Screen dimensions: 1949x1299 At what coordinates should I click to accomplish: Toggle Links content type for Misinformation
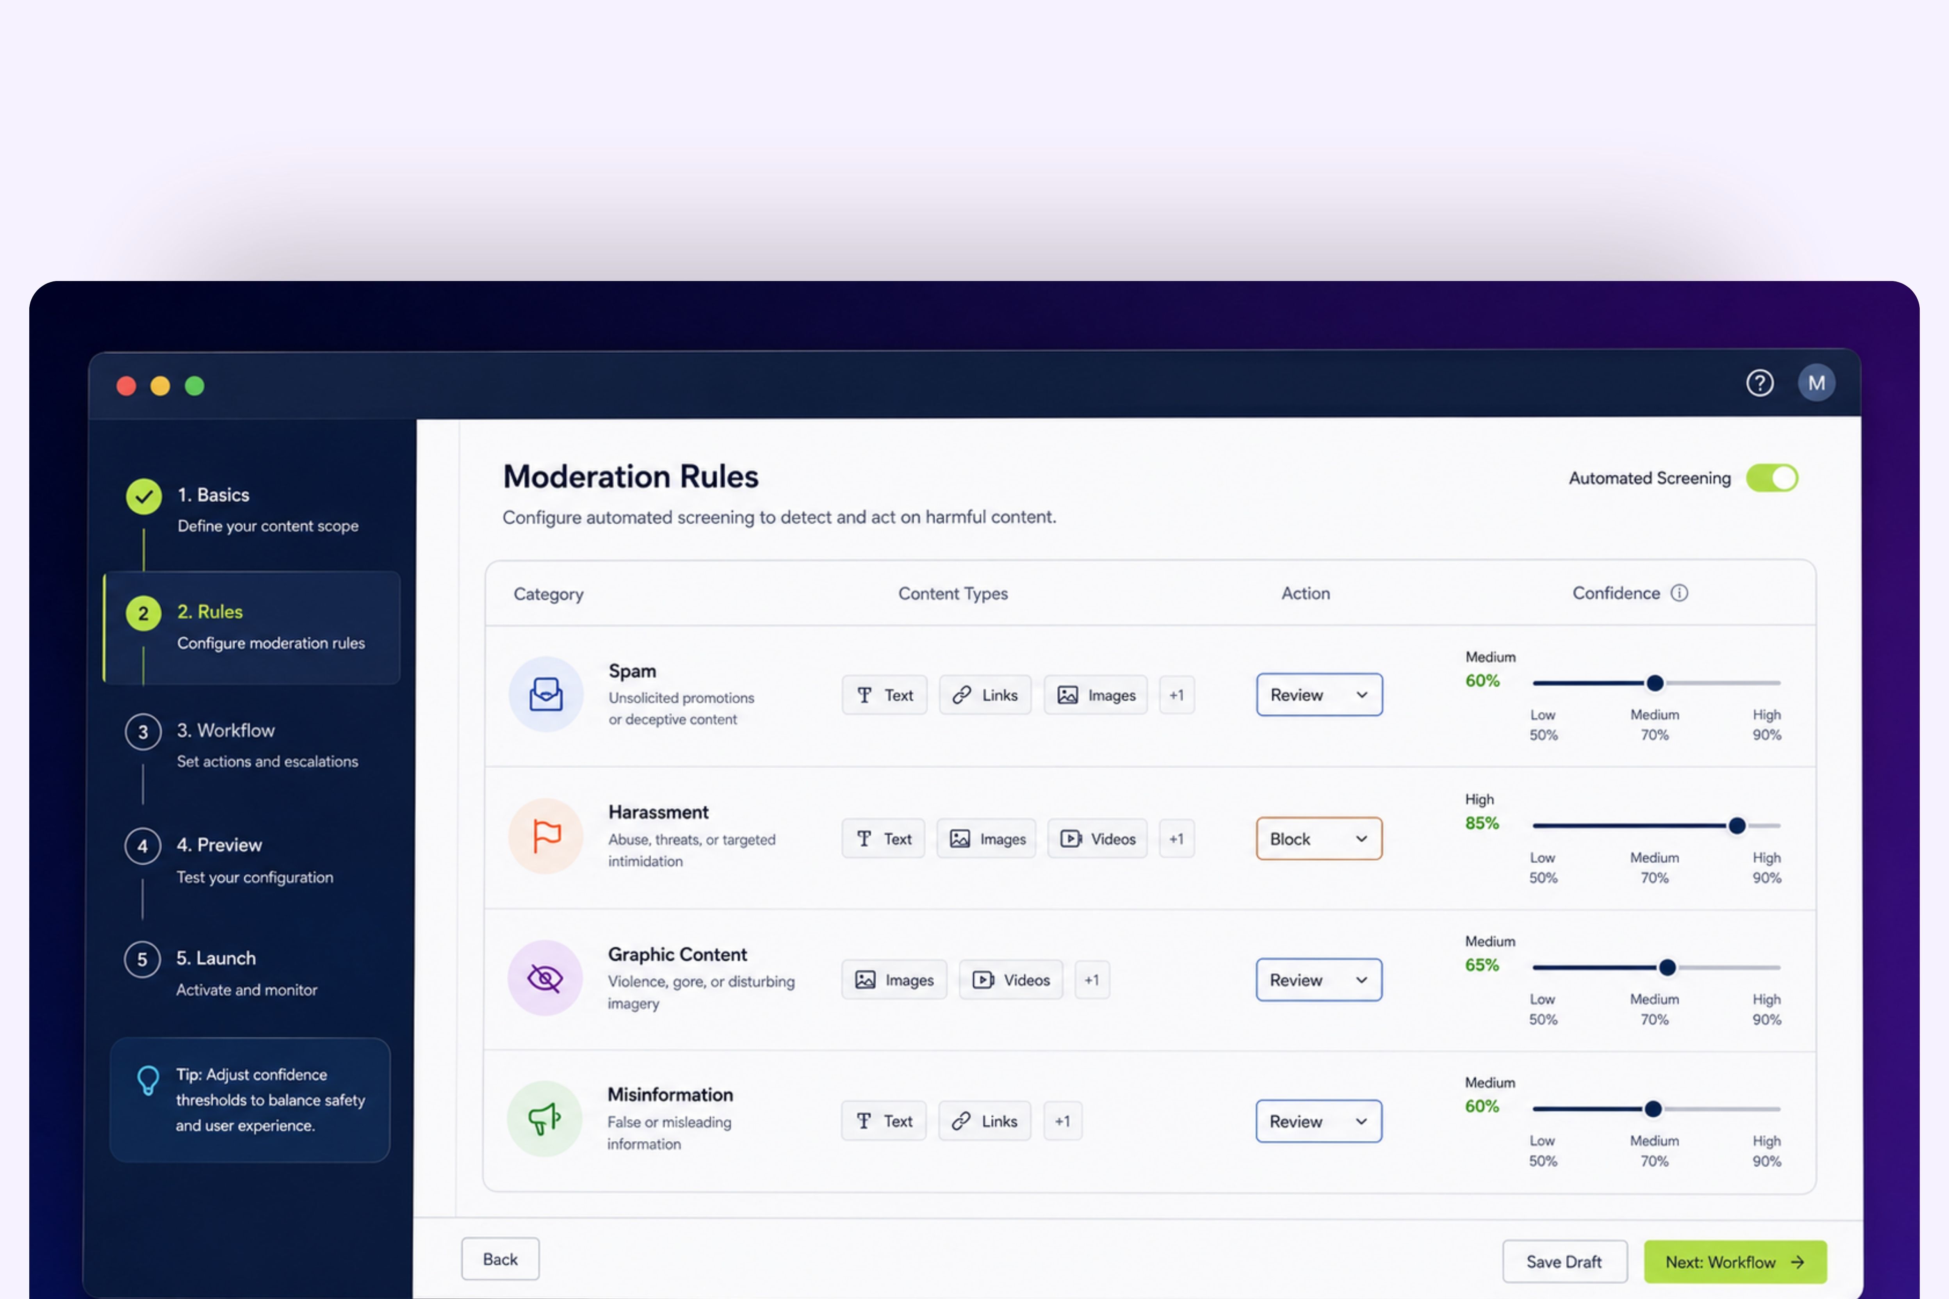click(x=984, y=1121)
